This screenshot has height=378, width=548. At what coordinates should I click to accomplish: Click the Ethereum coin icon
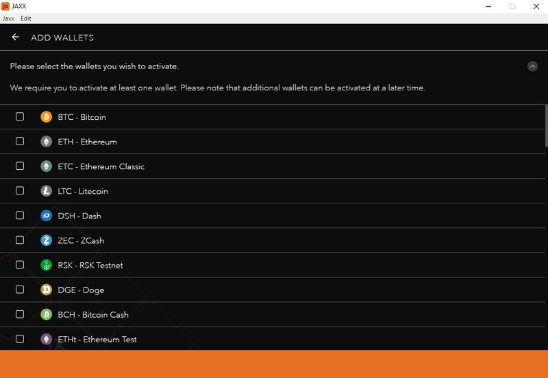46,142
